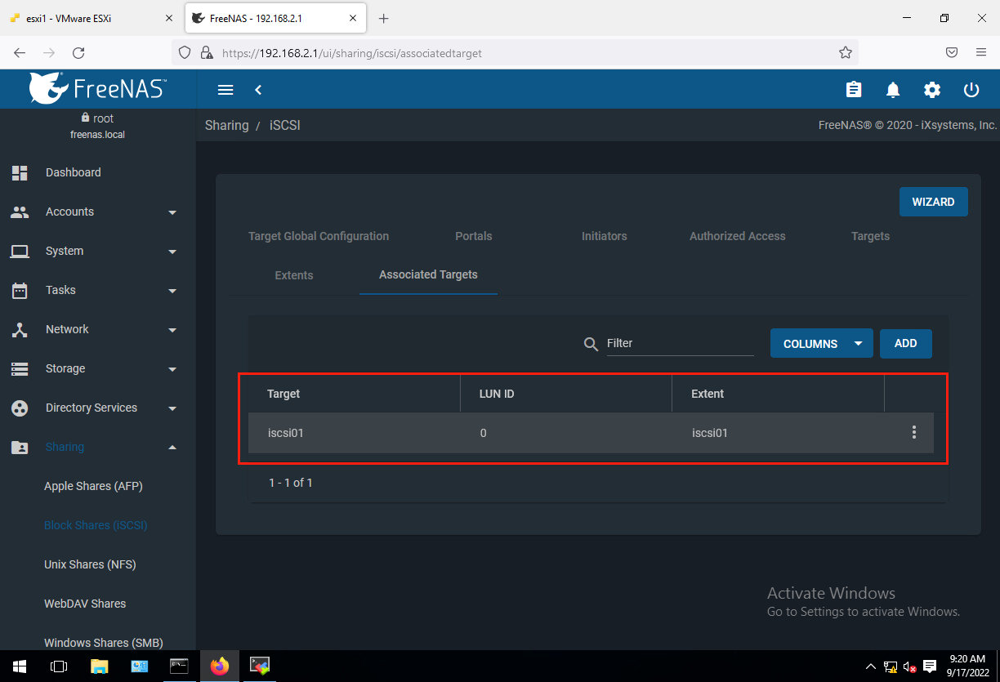This screenshot has height=682, width=1000.
Task: Open Apple Shares (AFP)
Action: pos(93,486)
